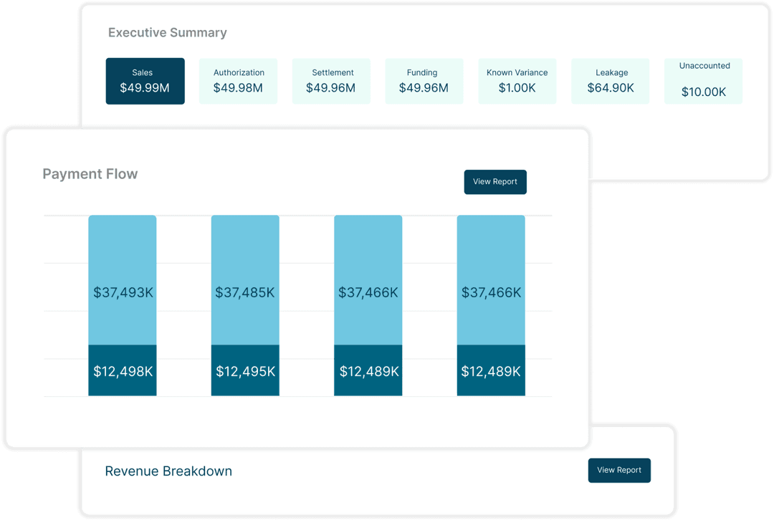Select the $37,466K segment of the last bar
The height and width of the screenshot is (520, 774).
click(491, 280)
